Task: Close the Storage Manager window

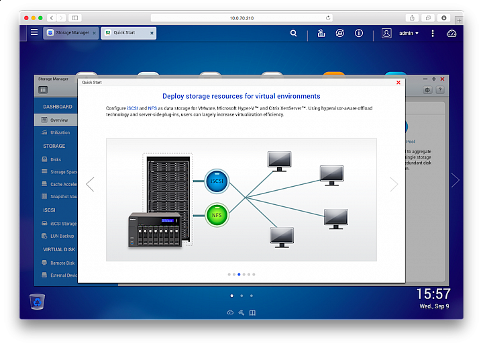Action: click(442, 79)
